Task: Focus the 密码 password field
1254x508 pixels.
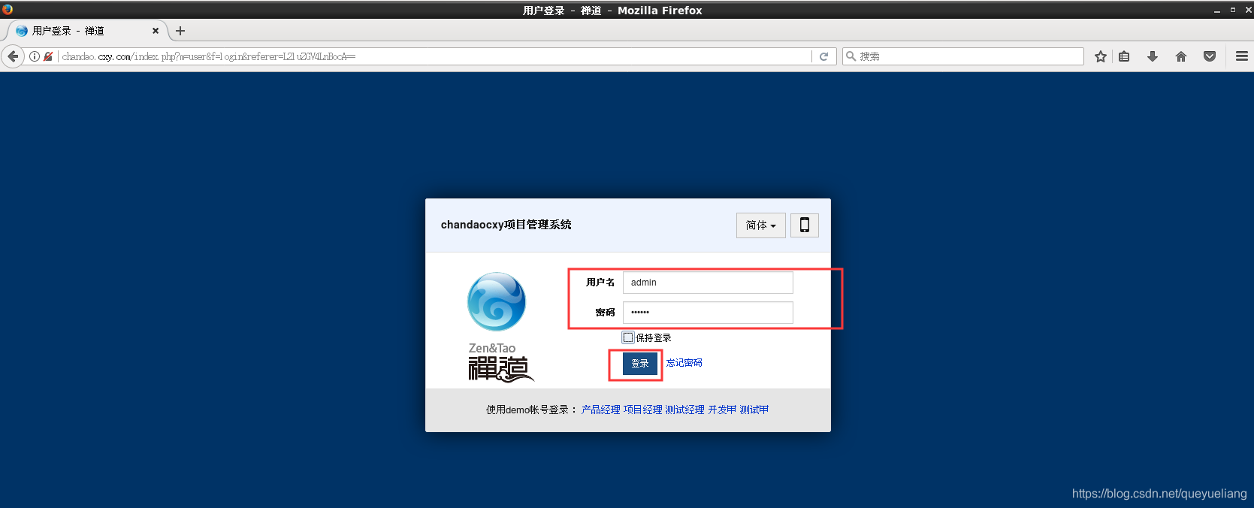Action: 708,313
